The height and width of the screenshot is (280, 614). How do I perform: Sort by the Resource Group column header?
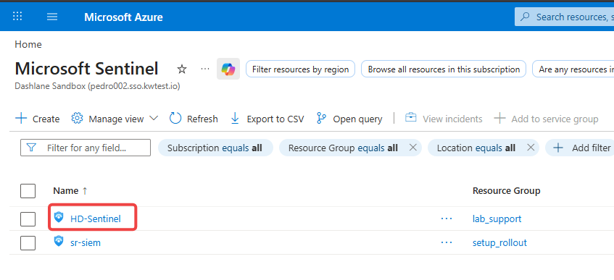(506, 191)
